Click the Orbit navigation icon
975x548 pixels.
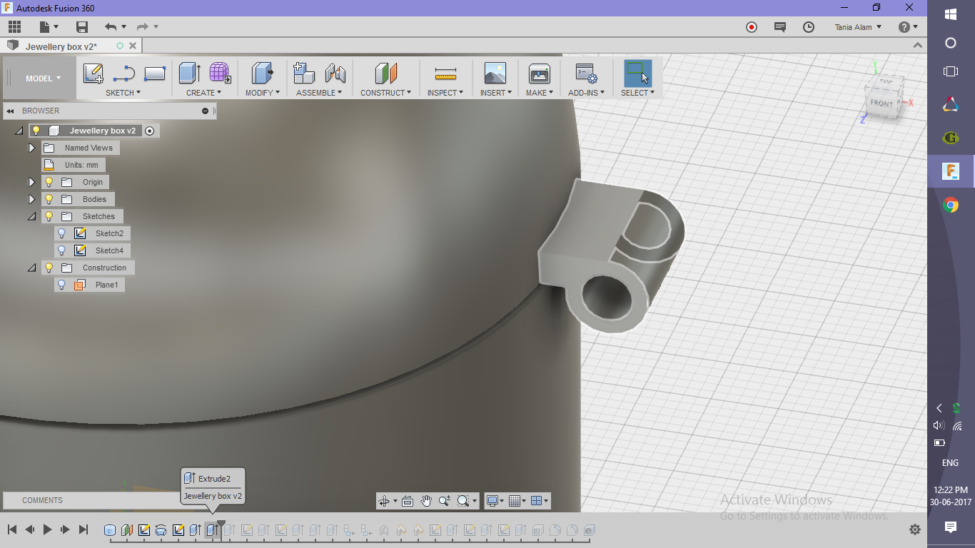(385, 501)
